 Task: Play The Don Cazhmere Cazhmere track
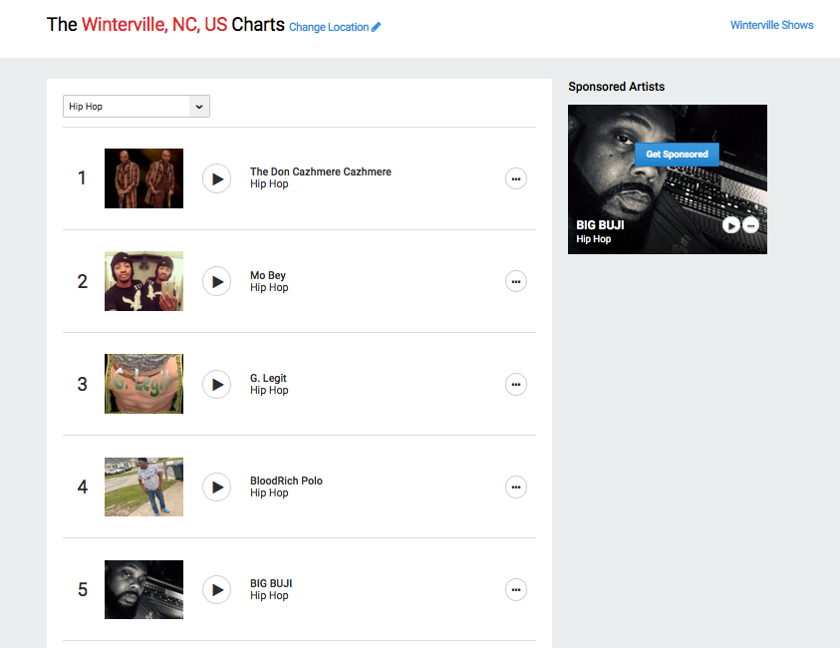point(217,178)
